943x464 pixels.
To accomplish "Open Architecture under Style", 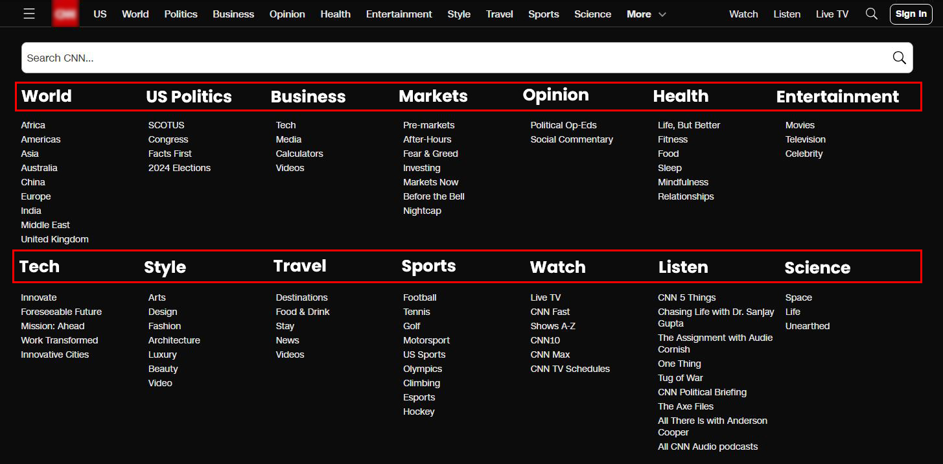I will [x=174, y=340].
